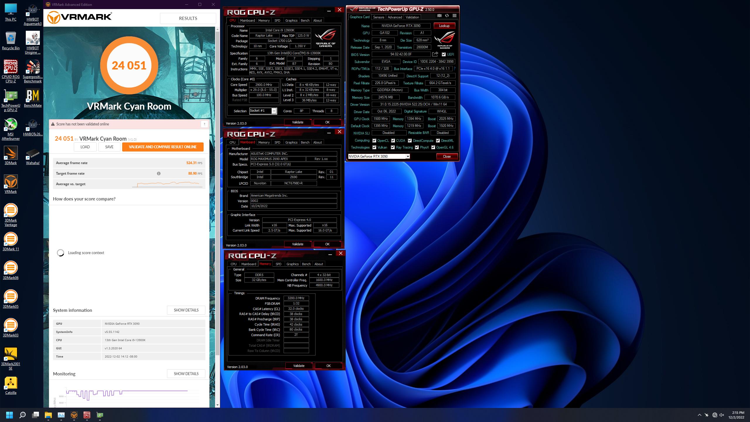Toggle the UEFI checkbox in GPU-Z
Viewport: 750px width, 422px height.
pyautogui.click(x=444, y=55)
